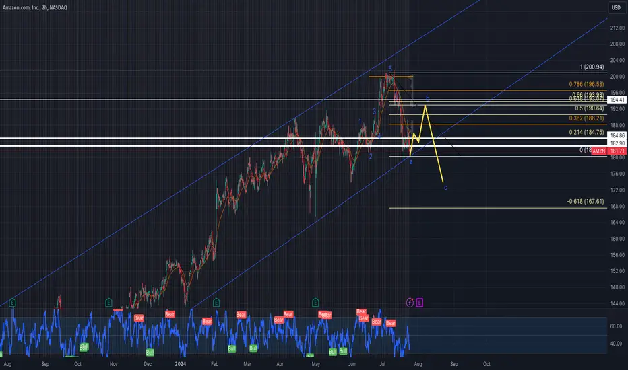
Task: Click the 0.786 (196.53) Fibonacci label
Action: tap(586, 84)
